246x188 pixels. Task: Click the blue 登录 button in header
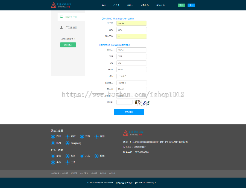[191, 5]
